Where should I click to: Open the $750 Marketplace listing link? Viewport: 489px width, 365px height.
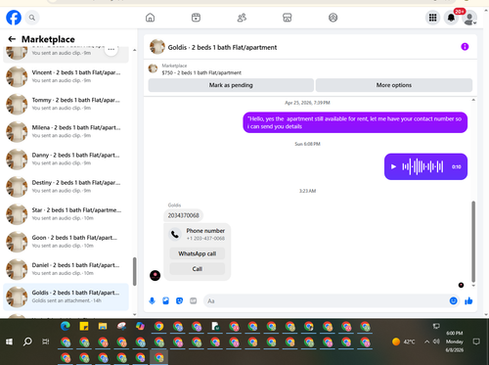click(x=201, y=72)
